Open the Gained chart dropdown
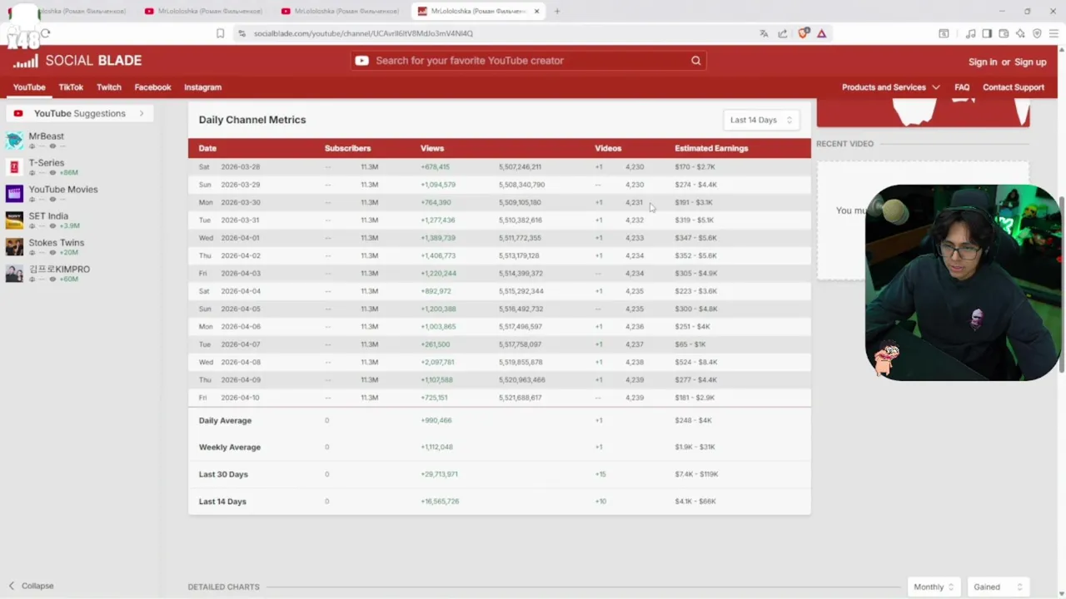 (998, 587)
